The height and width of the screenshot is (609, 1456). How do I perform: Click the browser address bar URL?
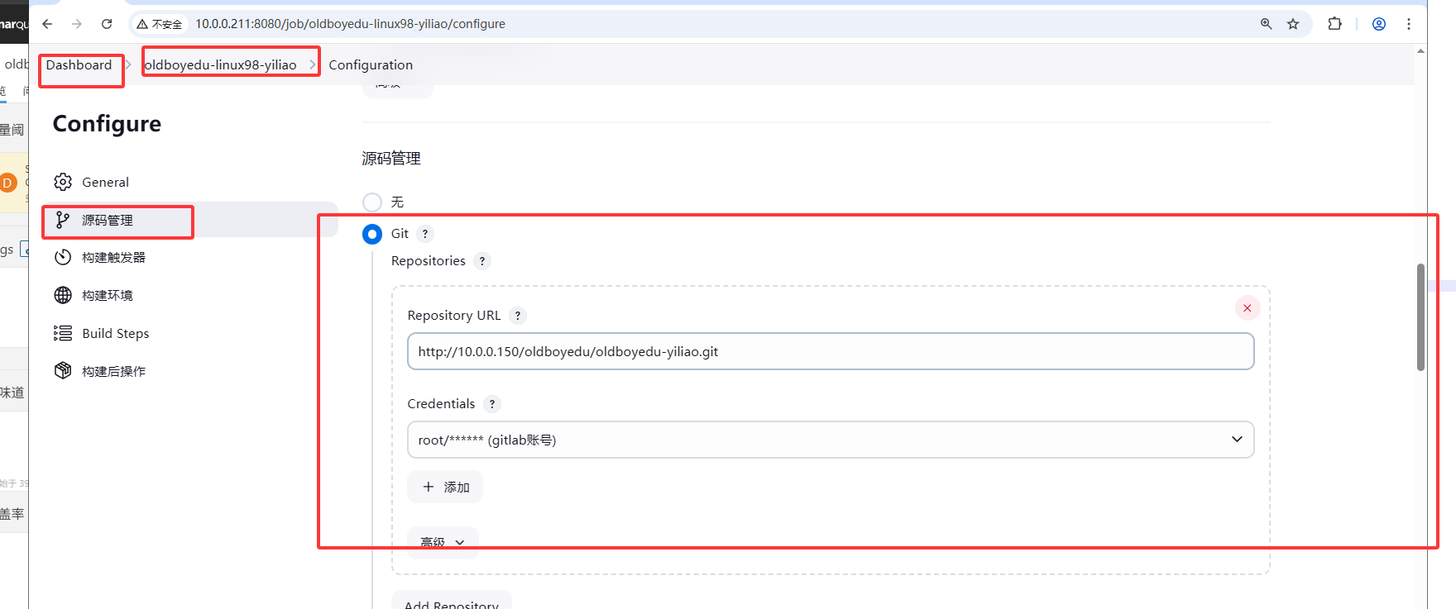pyautogui.click(x=350, y=24)
